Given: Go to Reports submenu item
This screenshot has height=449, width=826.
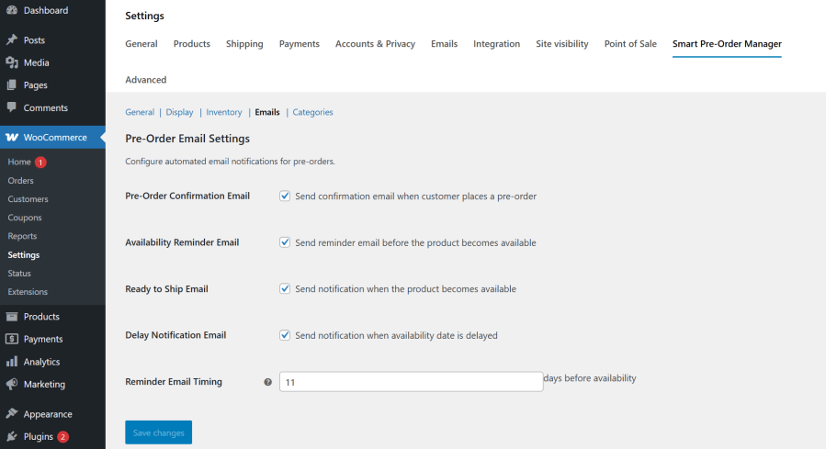Looking at the screenshot, I should [22, 236].
